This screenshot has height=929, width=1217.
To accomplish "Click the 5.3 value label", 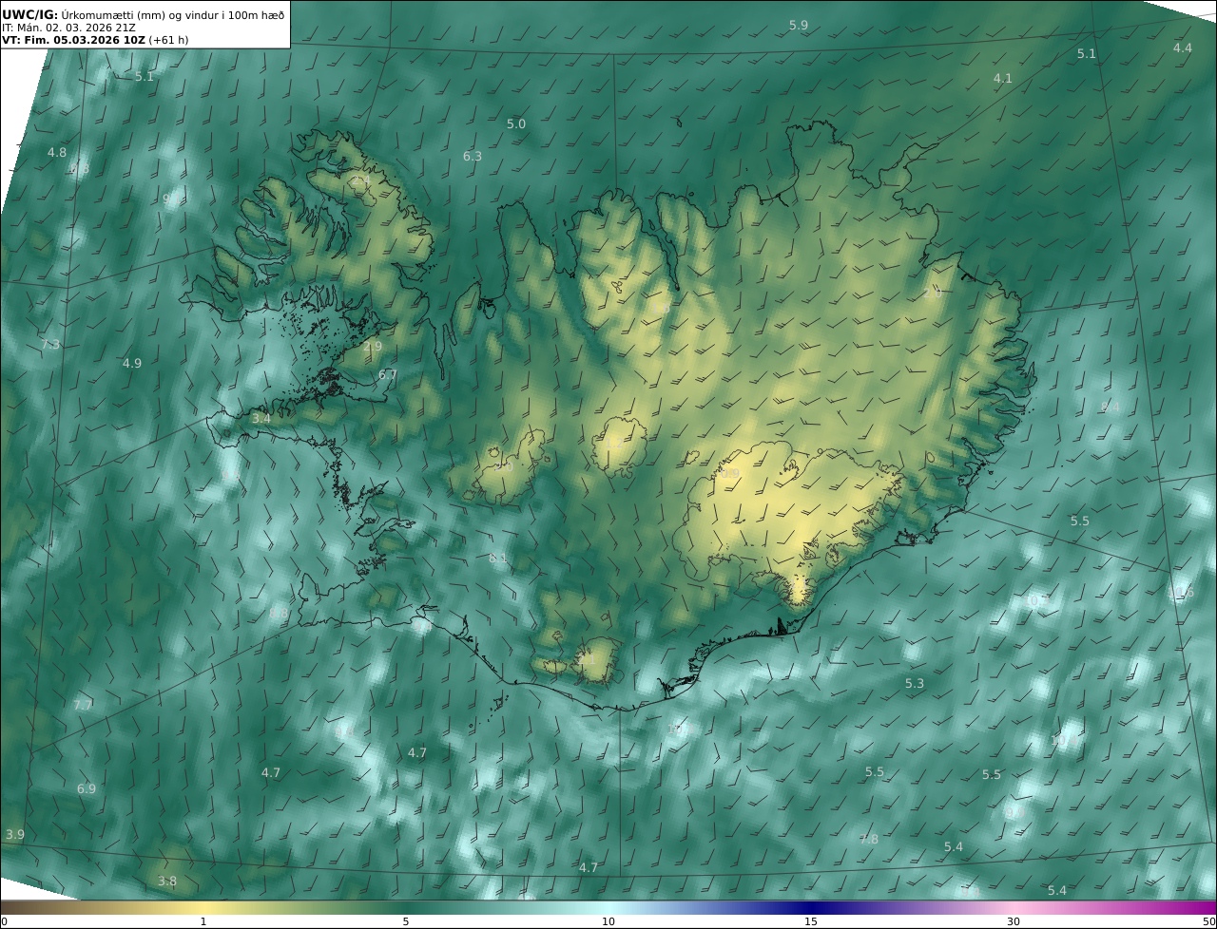I will click(914, 683).
